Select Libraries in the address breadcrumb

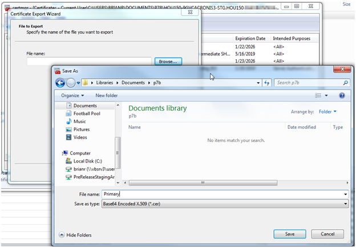(x=104, y=83)
